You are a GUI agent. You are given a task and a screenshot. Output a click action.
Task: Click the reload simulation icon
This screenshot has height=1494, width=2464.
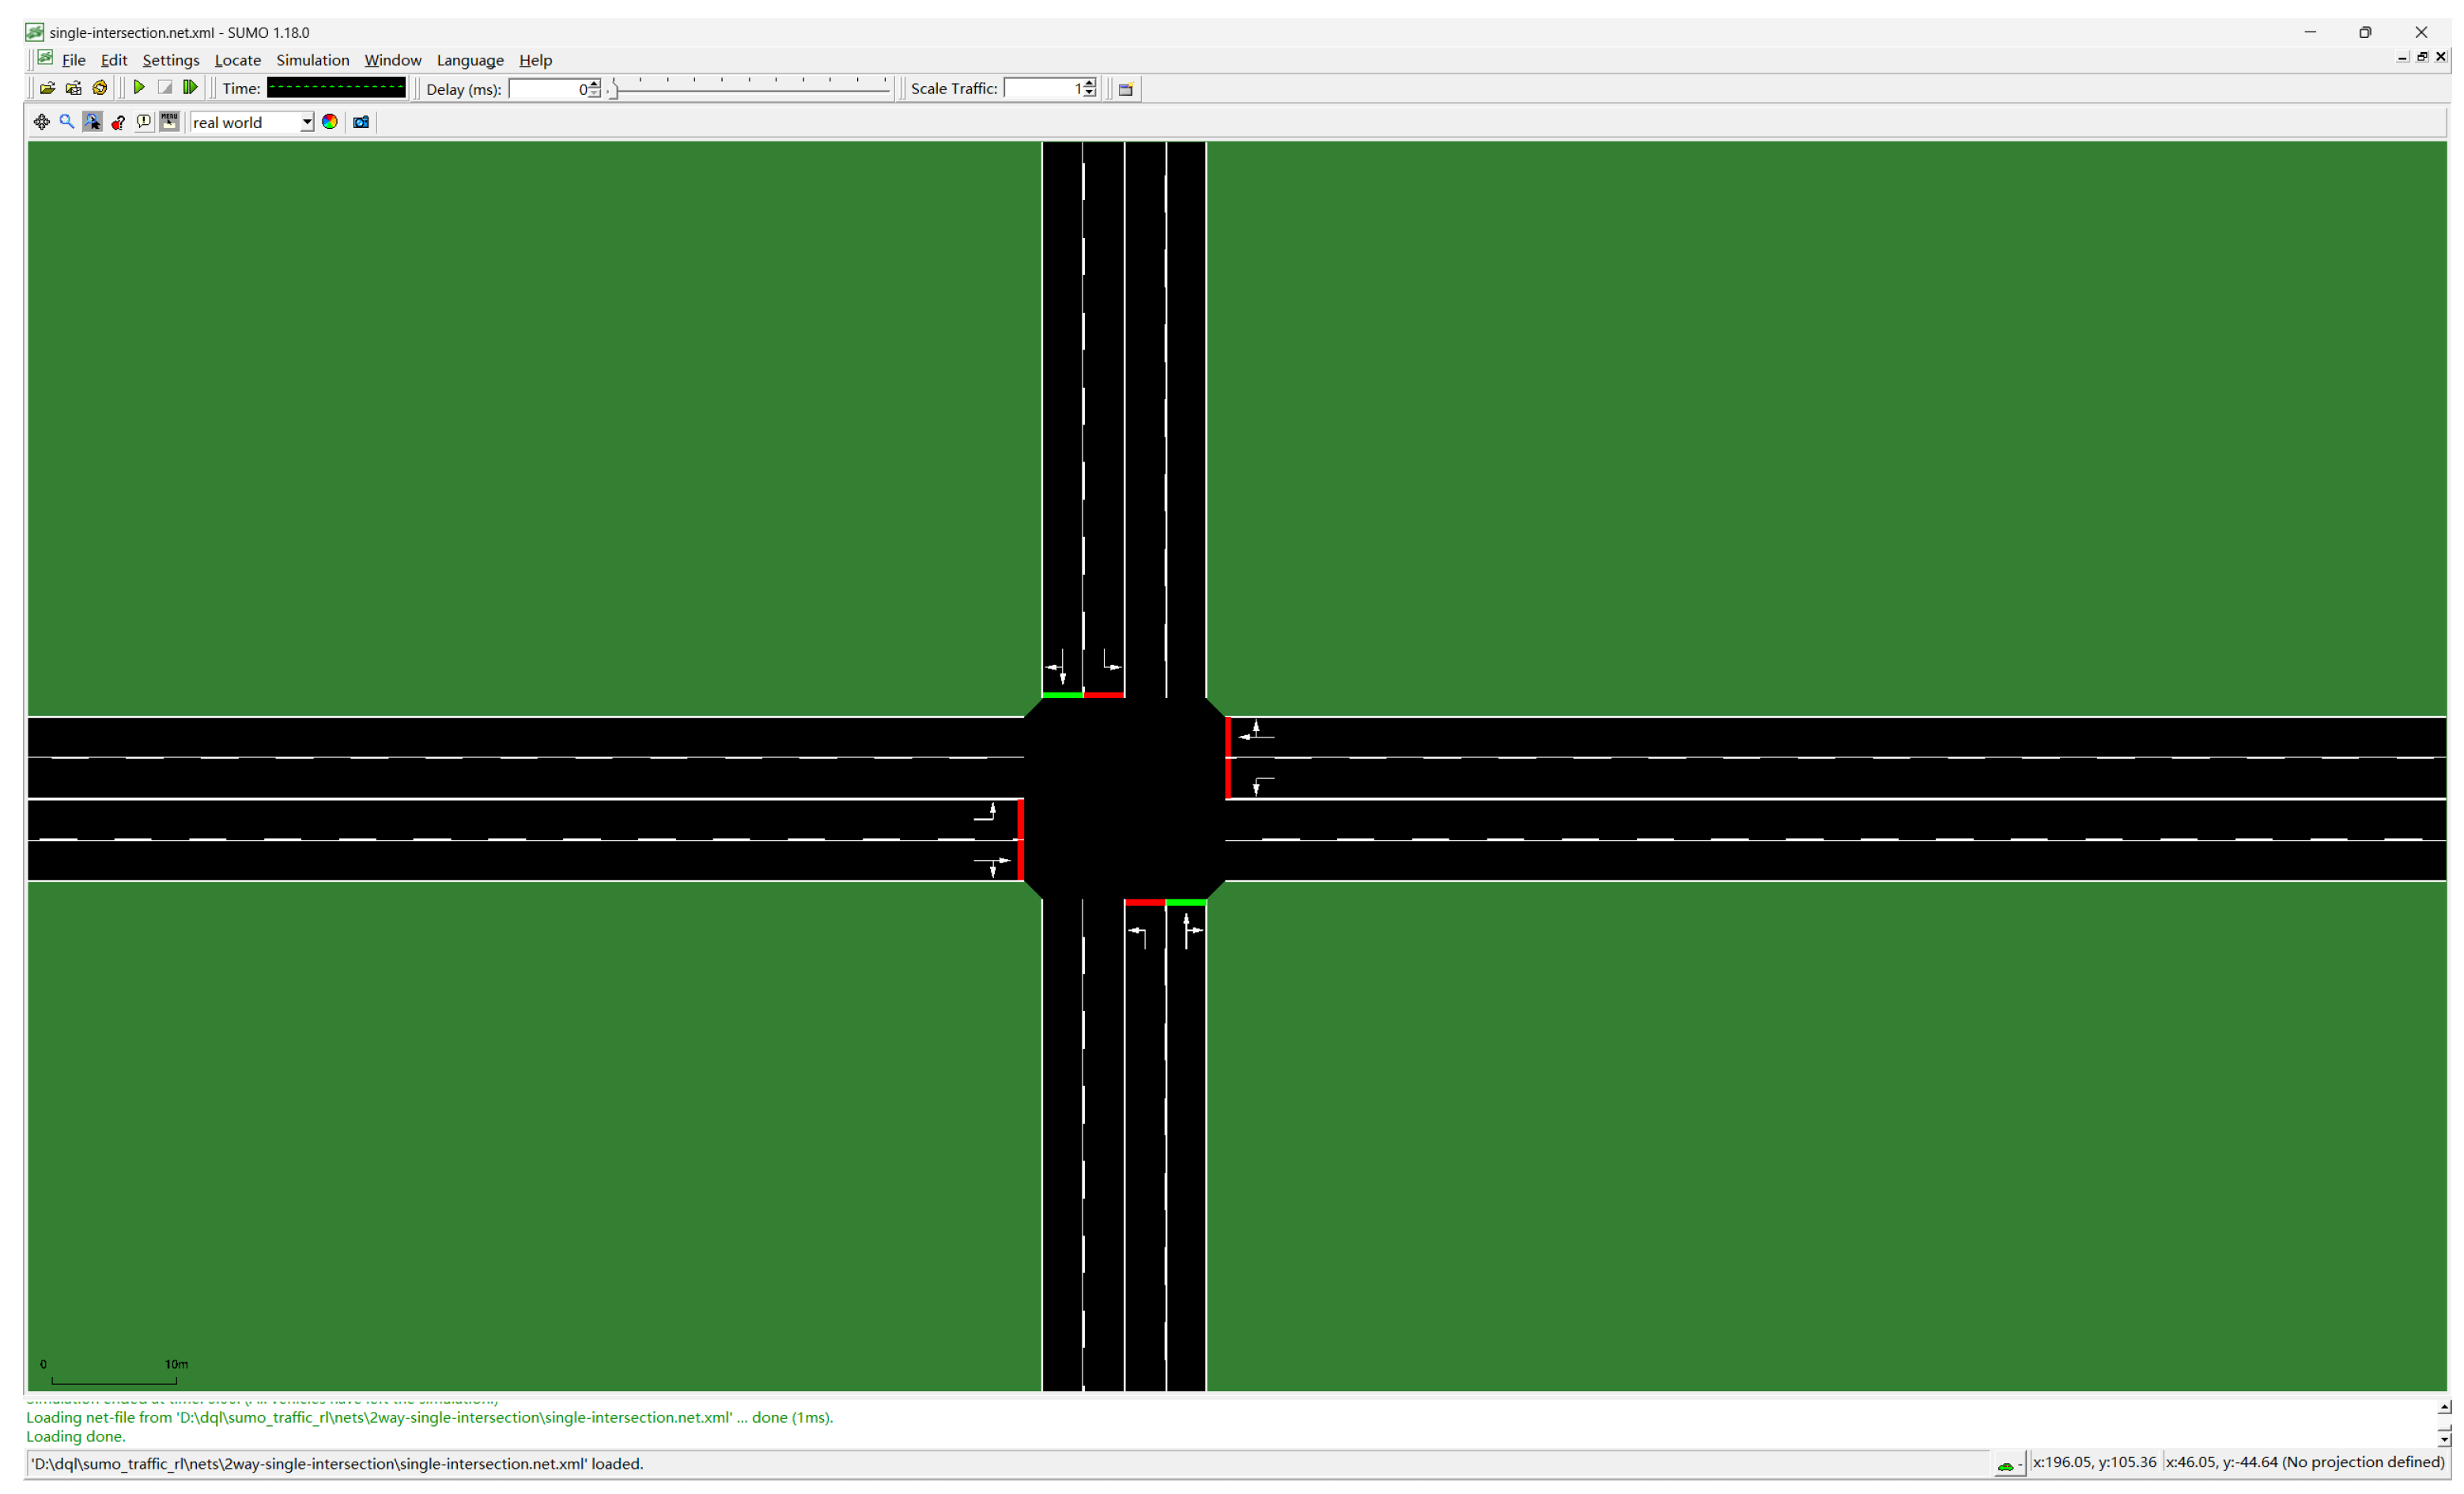(99, 88)
